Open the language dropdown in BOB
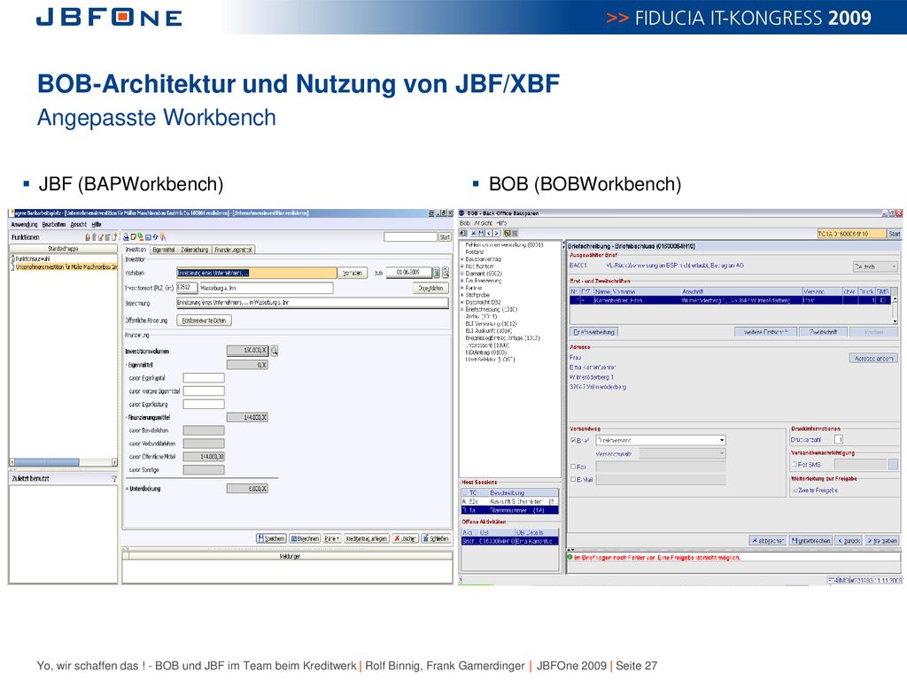The height and width of the screenshot is (680, 907). [875, 267]
